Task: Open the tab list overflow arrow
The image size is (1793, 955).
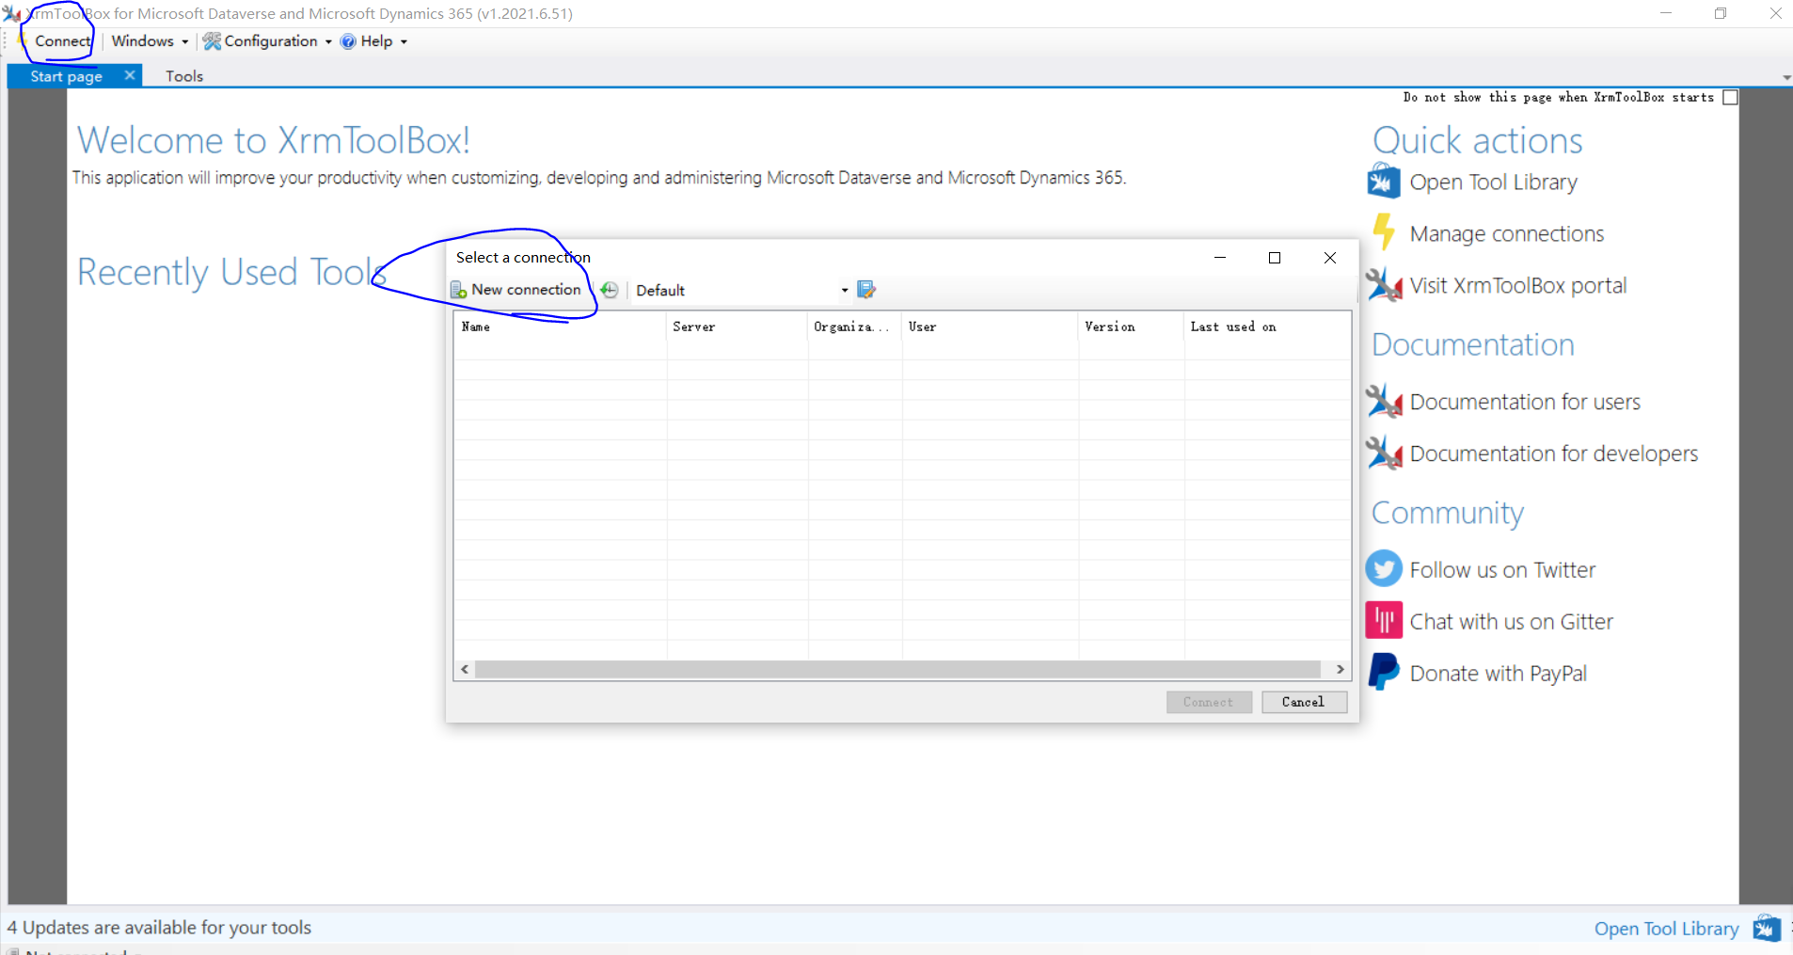Action: click(1785, 77)
